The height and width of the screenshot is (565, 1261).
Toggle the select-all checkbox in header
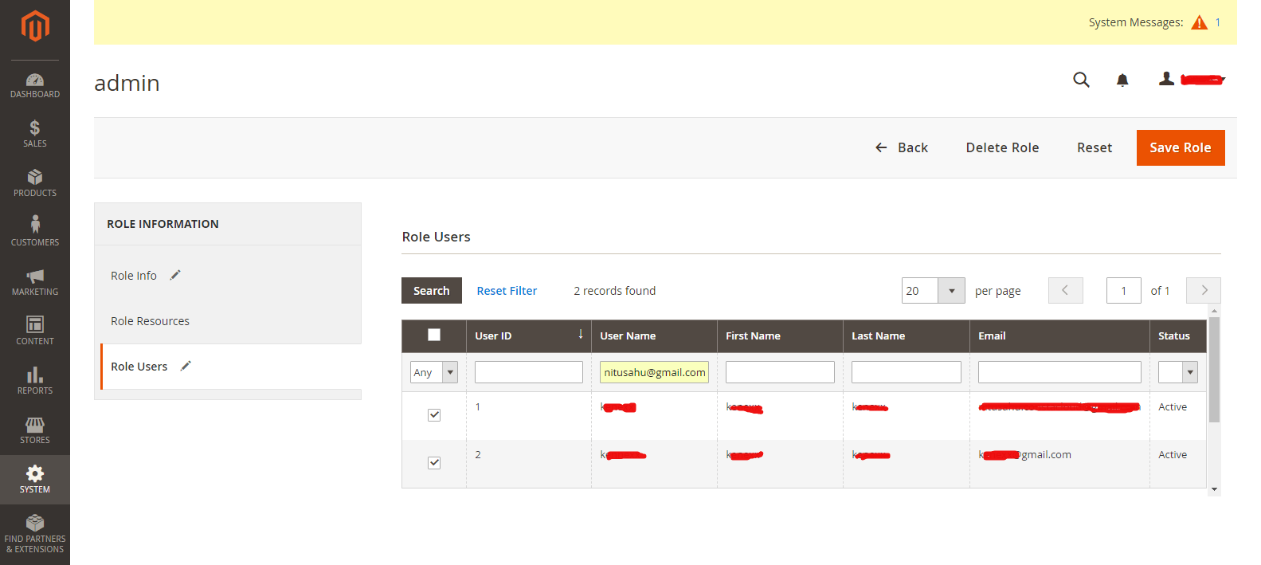coord(434,335)
